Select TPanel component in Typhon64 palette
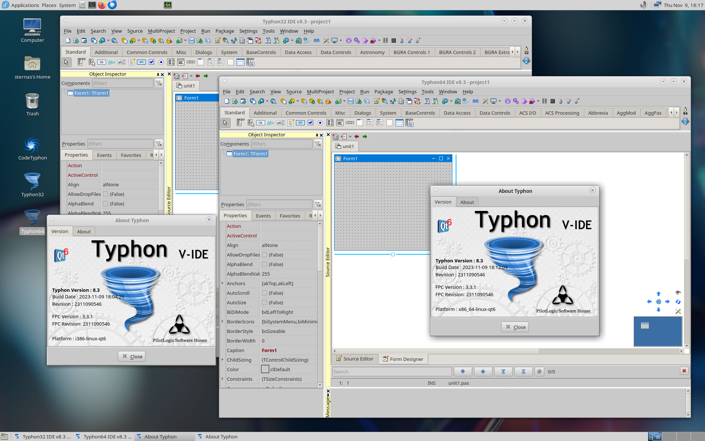This screenshot has height=441, width=705. 390,123
